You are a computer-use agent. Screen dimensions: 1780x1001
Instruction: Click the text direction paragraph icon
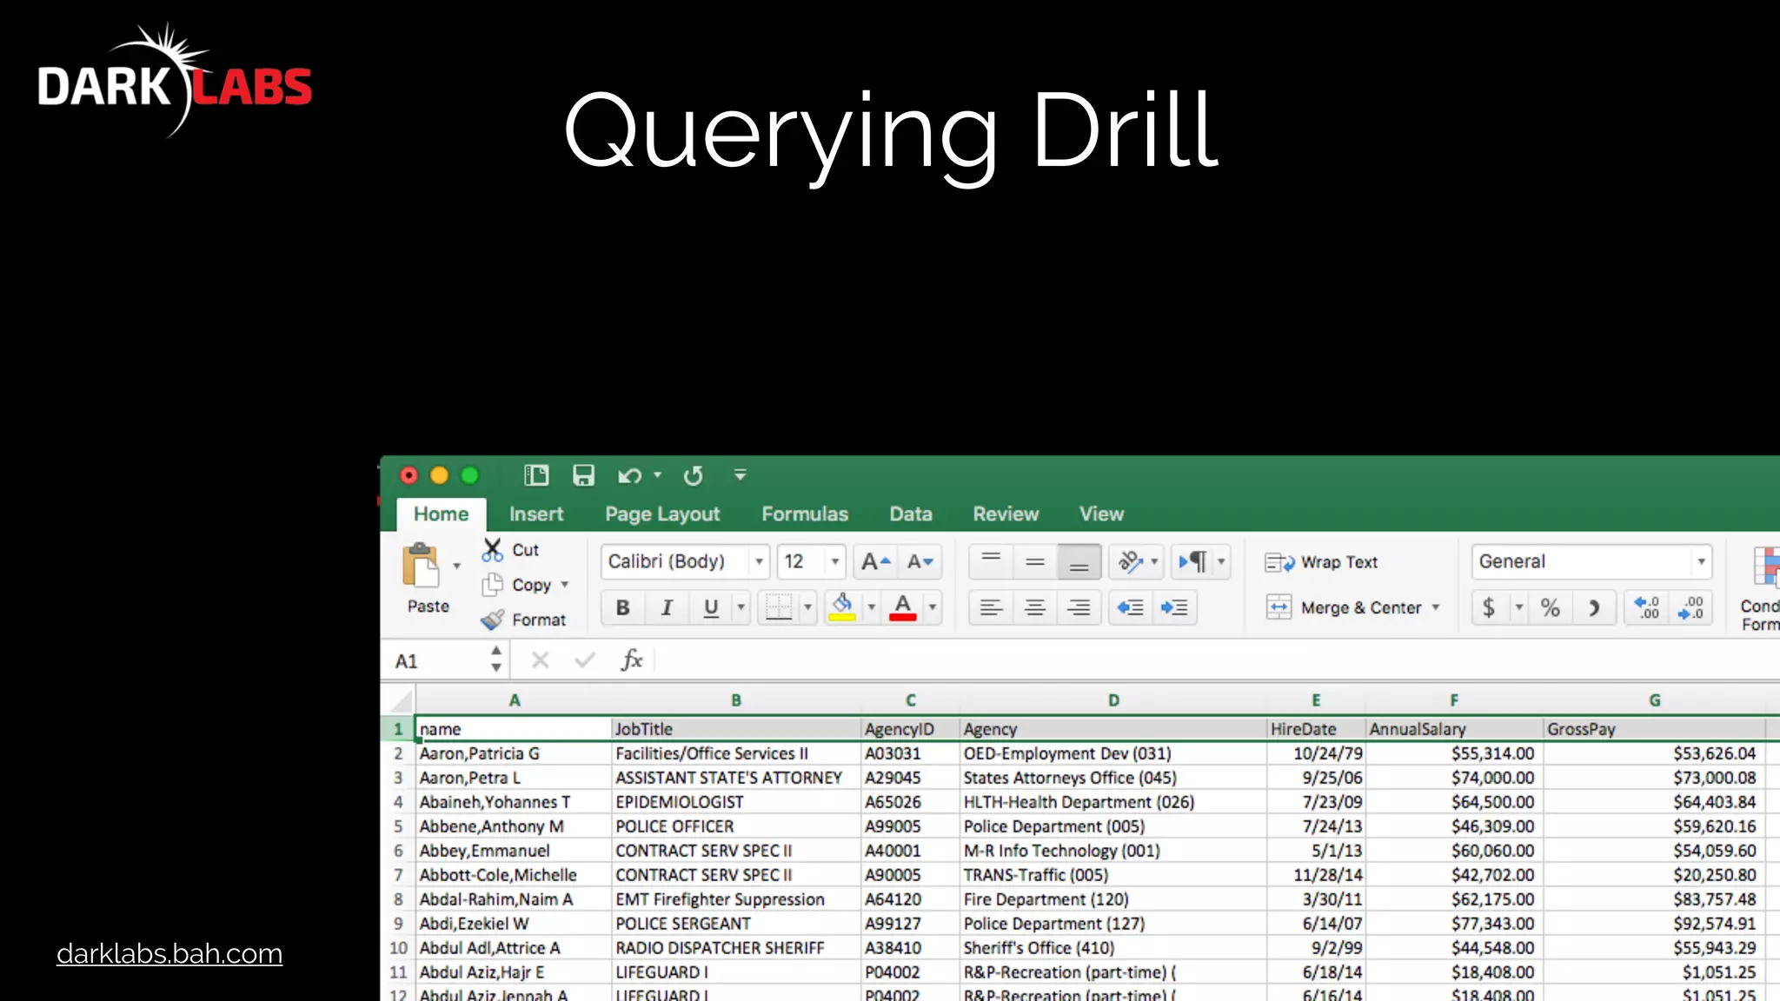tap(1193, 561)
